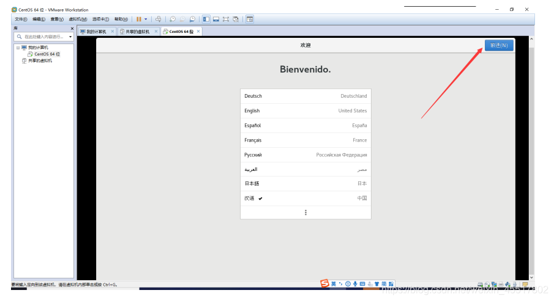Toggle Sogou punctuation mode icon
Image resolution: width=554 pixels, height=301 pixels.
[340, 284]
